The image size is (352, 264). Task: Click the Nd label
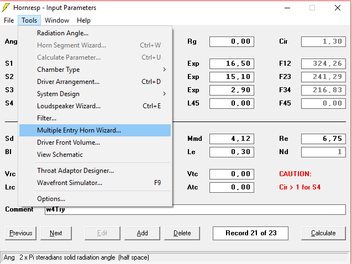pyautogui.click(x=283, y=152)
